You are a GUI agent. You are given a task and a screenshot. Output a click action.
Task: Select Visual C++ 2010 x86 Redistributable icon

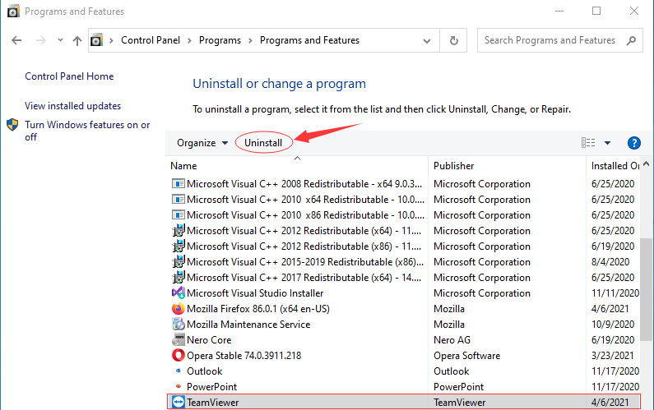point(178,215)
